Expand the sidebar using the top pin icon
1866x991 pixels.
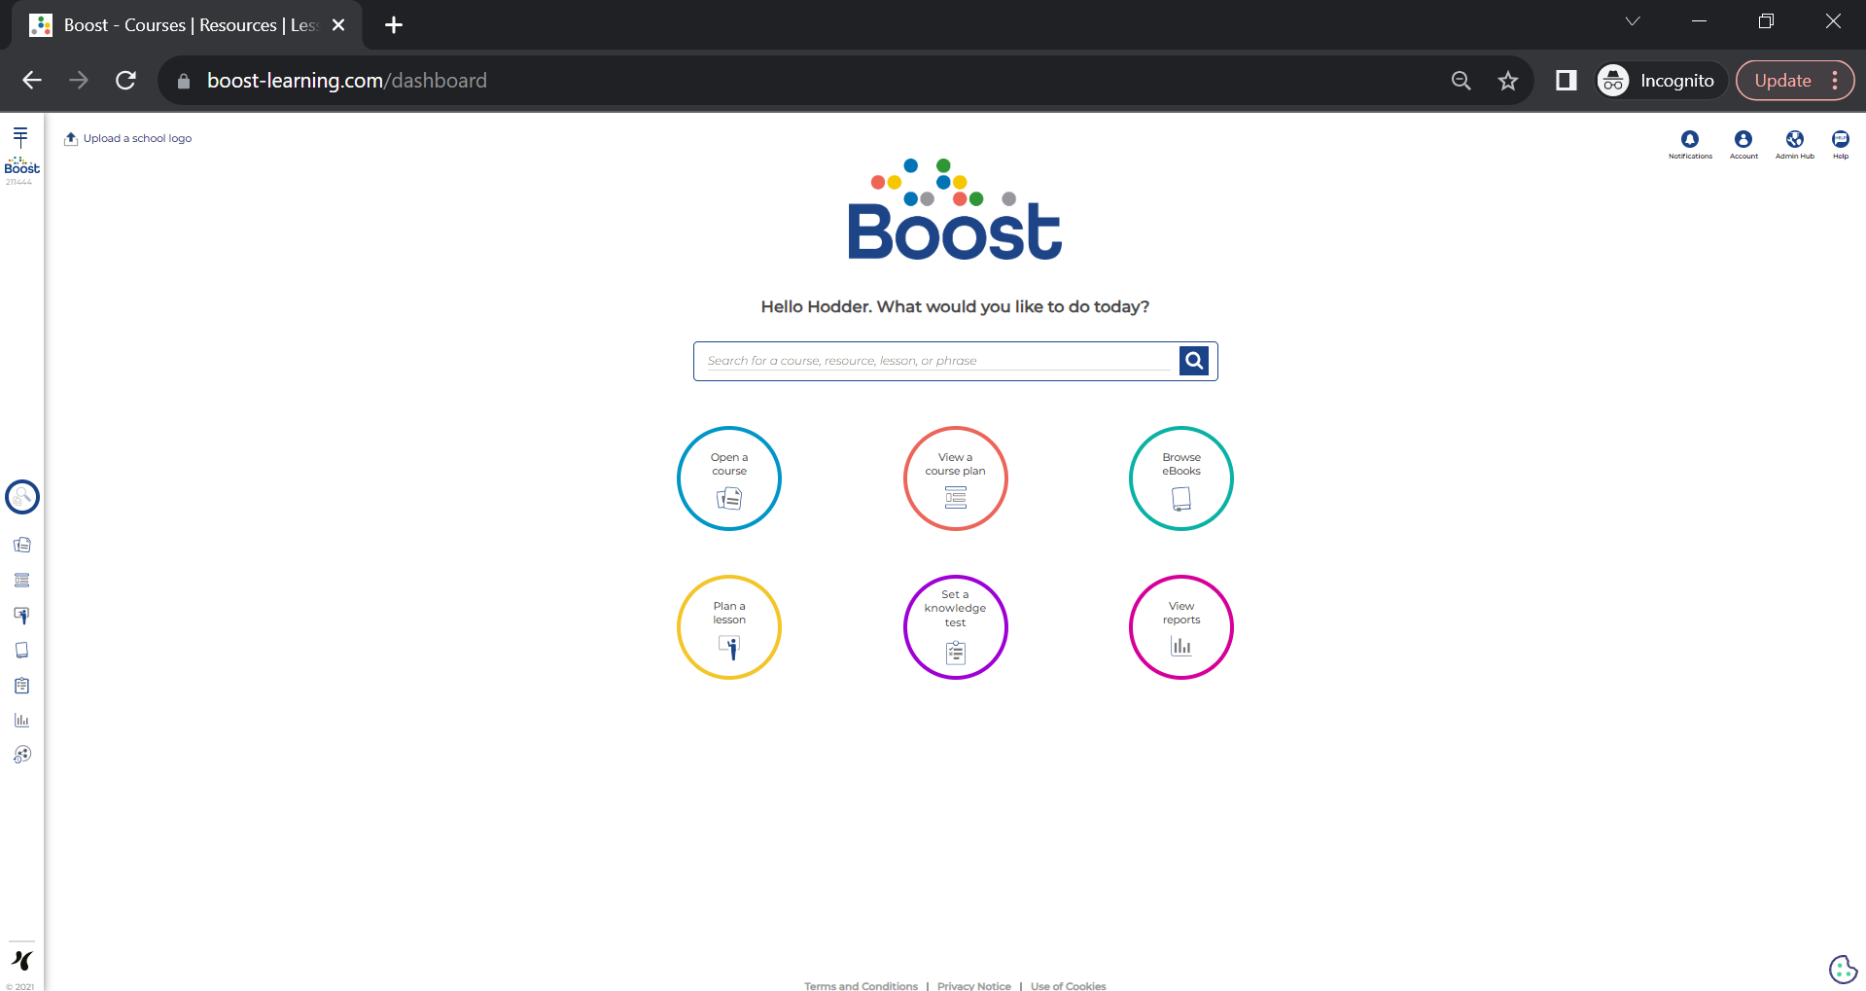point(20,136)
